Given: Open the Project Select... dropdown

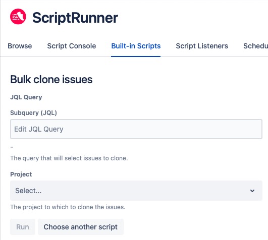Looking at the screenshot, I should tap(136, 191).
